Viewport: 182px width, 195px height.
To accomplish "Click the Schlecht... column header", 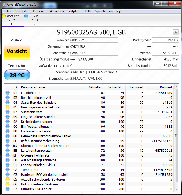I will coord(116,87).
